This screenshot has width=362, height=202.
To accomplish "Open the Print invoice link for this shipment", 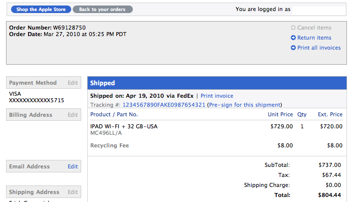I will 217,96.
